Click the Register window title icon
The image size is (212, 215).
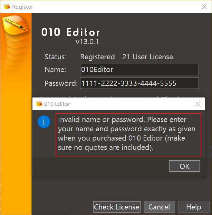[7, 7]
